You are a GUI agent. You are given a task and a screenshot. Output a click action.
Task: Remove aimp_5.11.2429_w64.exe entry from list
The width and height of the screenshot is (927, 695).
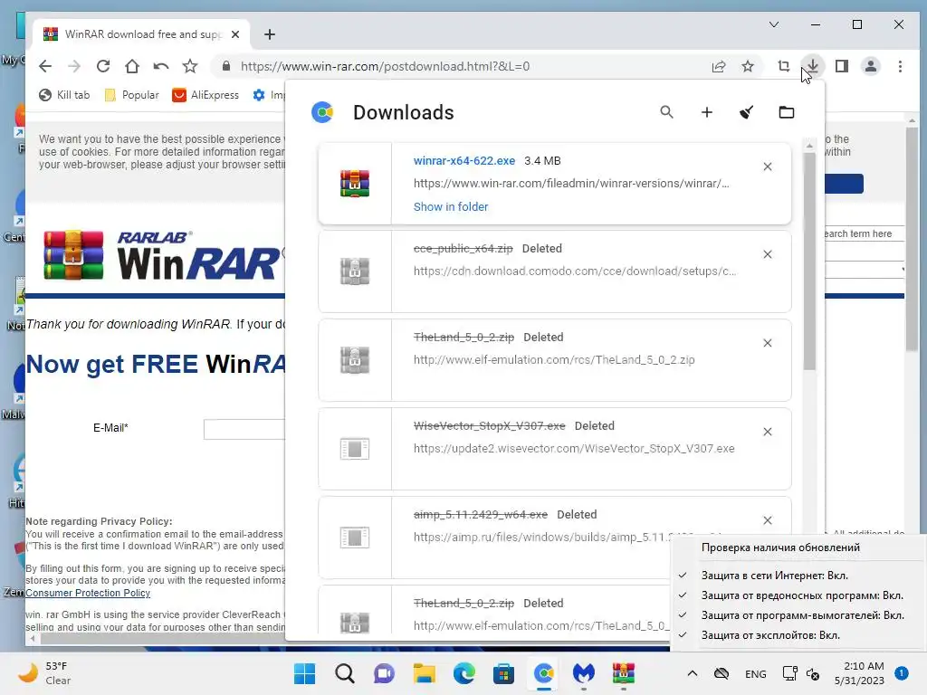click(768, 520)
